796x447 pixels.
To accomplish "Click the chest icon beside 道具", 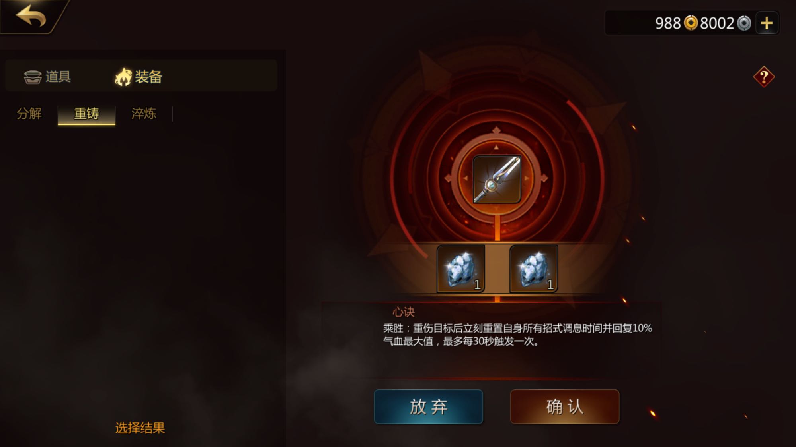I will 33,77.
